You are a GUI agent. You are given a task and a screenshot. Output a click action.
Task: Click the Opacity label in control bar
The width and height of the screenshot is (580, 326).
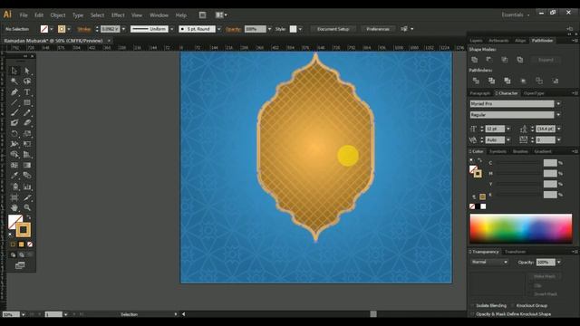(x=233, y=29)
